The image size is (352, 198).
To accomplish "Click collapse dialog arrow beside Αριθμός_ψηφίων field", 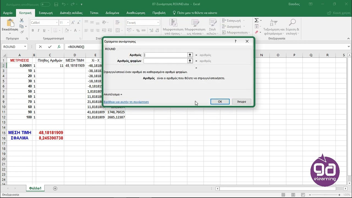I will pos(190,61).
